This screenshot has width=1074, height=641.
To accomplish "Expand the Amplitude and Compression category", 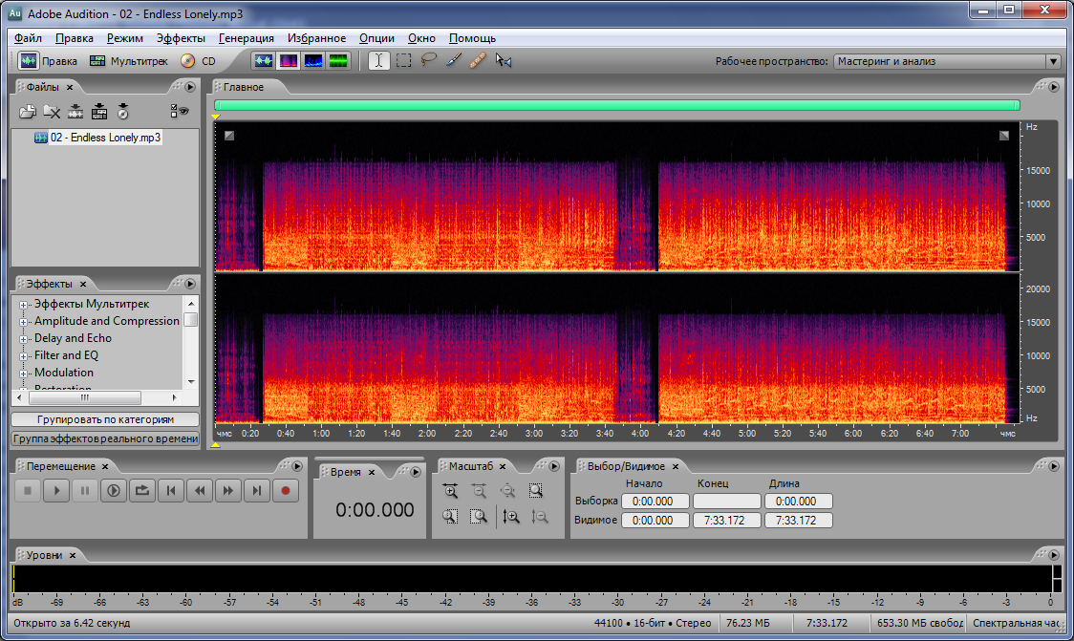I will tap(24, 322).
